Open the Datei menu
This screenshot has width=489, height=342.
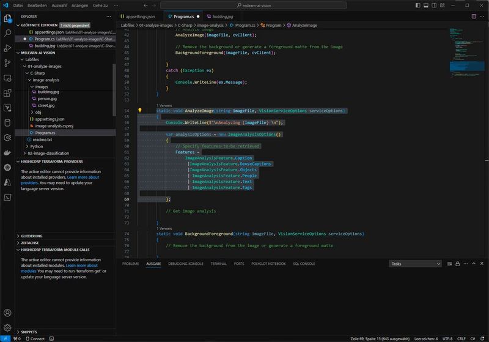18,5
